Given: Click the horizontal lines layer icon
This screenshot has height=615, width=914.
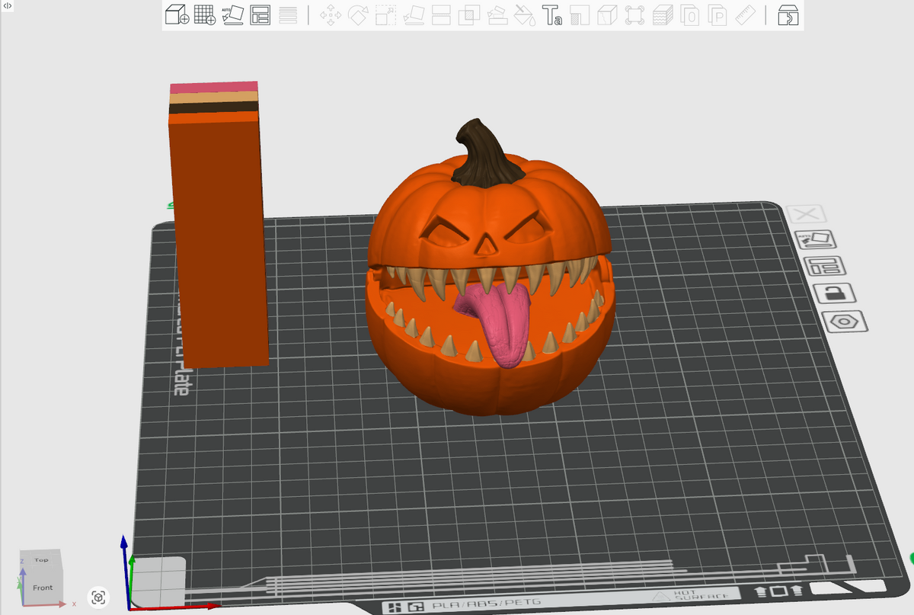Looking at the screenshot, I should coord(288,15).
